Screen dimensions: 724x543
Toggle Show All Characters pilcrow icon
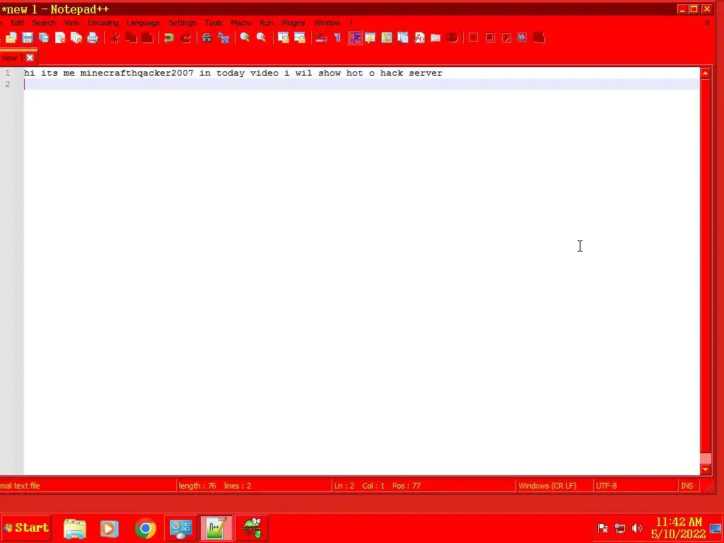tap(337, 38)
